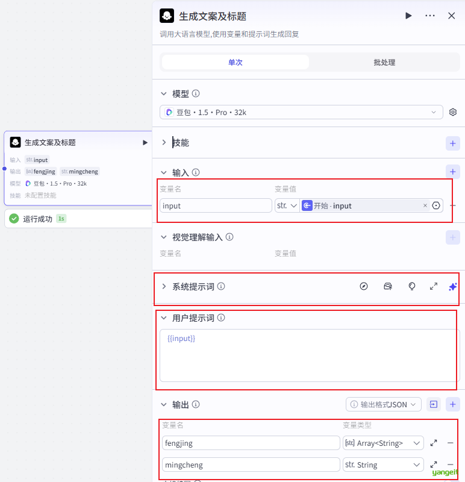Add a new output variable with plus

pyautogui.click(x=452, y=405)
